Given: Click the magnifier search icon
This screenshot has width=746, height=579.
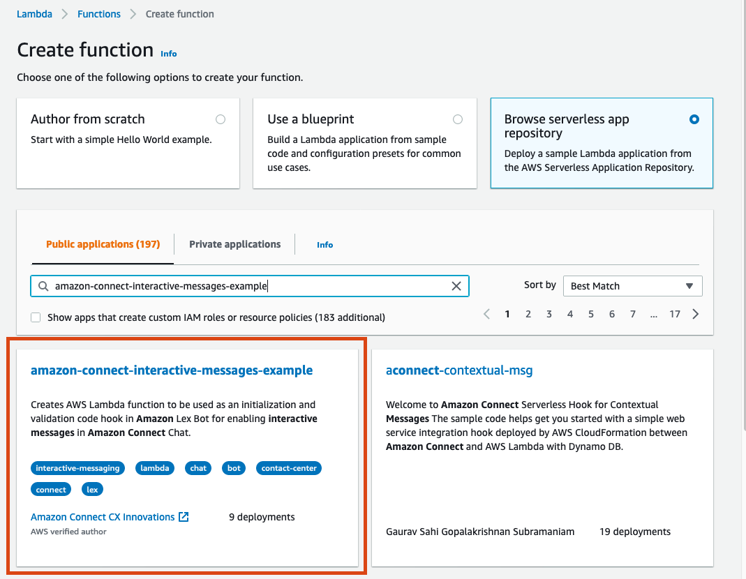Looking at the screenshot, I should [x=43, y=286].
